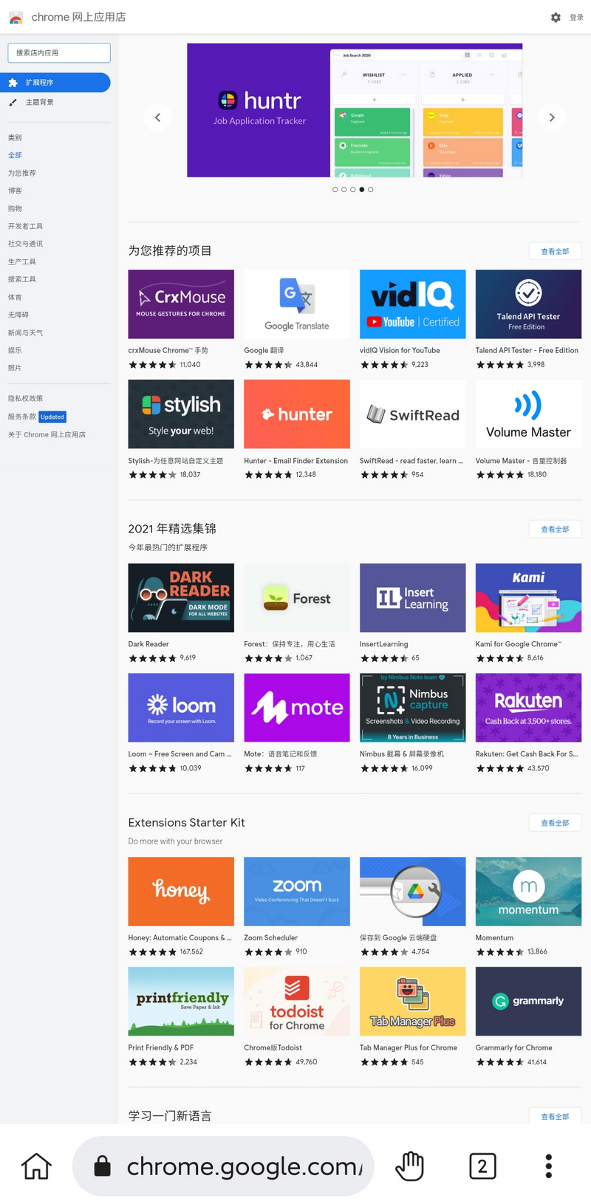Open Momentum extension tile
Viewport: 591px width, 1204px height.
pyautogui.click(x=528, y=907)
